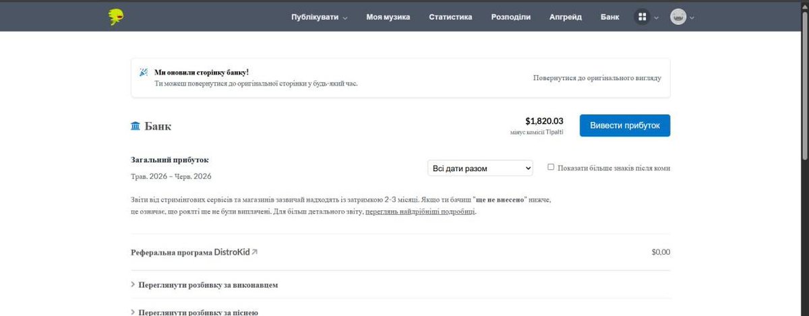
Task: Click 'Повернутися до оригінального вигляду' link
Action: (597, 77)
